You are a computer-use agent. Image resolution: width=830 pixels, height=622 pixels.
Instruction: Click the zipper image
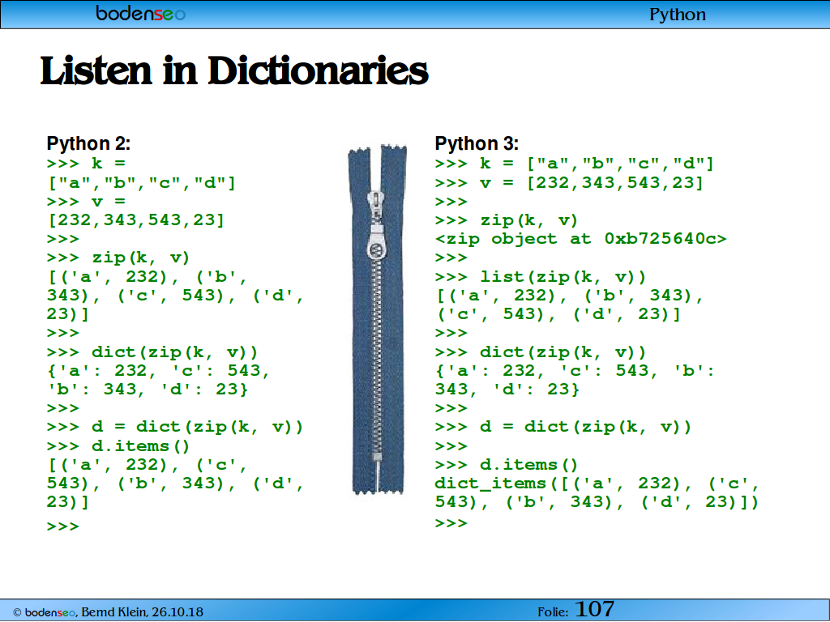click(x=378, y=318)
